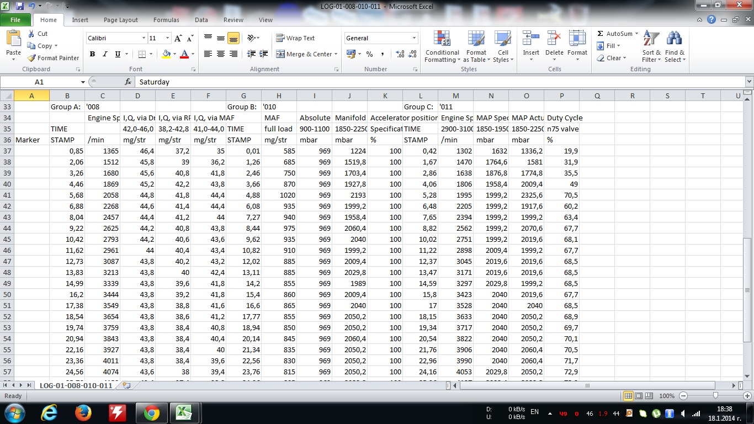Toggle Italic text formatting
Image resolution: width=754 pixels, height=424 pixels.
click(x=105, y=54)
